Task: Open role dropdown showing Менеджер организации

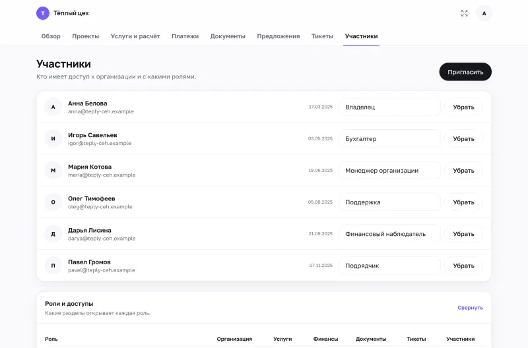Action: (390, 171)
